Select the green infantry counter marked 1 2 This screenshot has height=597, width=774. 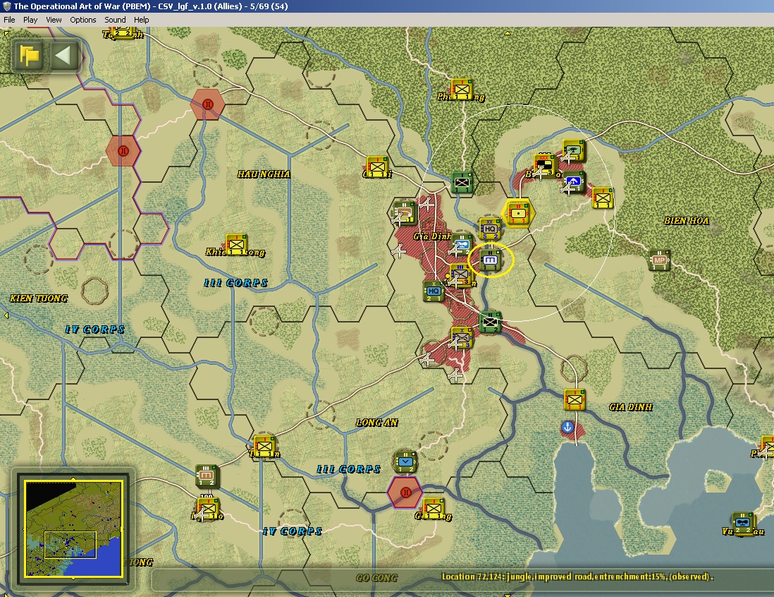coord(490,322)
